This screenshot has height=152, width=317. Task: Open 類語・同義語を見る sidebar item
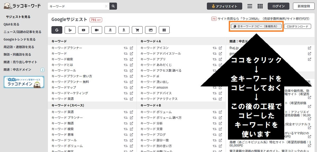tap(17, 54)
